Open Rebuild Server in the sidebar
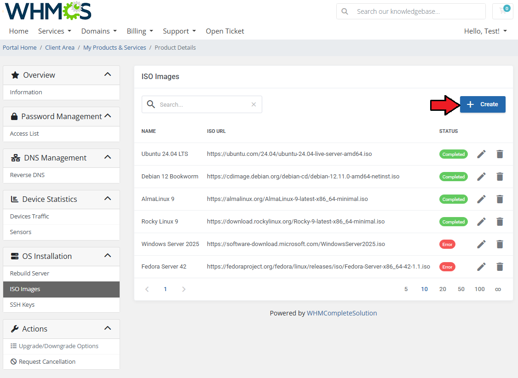518x378 pixels. (x=62, y=274)
